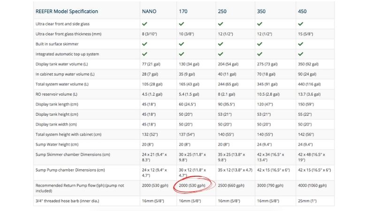The image size is (366, 211).
Task: Click 'Integrated automatic top up system' label
Action: point(67,54)
